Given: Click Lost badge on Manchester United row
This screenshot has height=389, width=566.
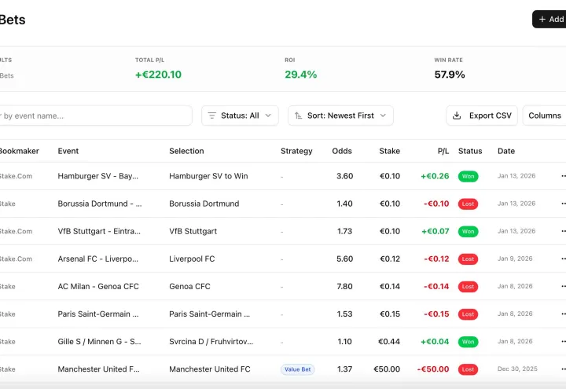Looking at the screenshot, I should pos(468,369).
